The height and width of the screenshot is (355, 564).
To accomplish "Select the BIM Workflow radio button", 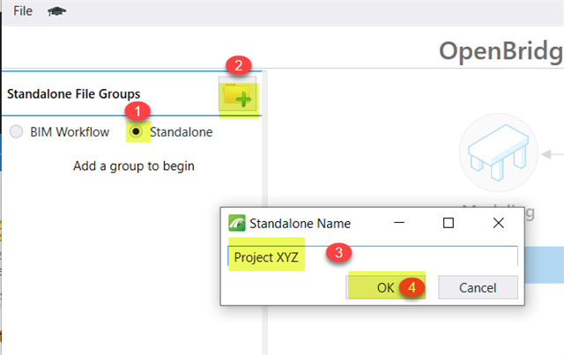I will [x=16, y=131].
